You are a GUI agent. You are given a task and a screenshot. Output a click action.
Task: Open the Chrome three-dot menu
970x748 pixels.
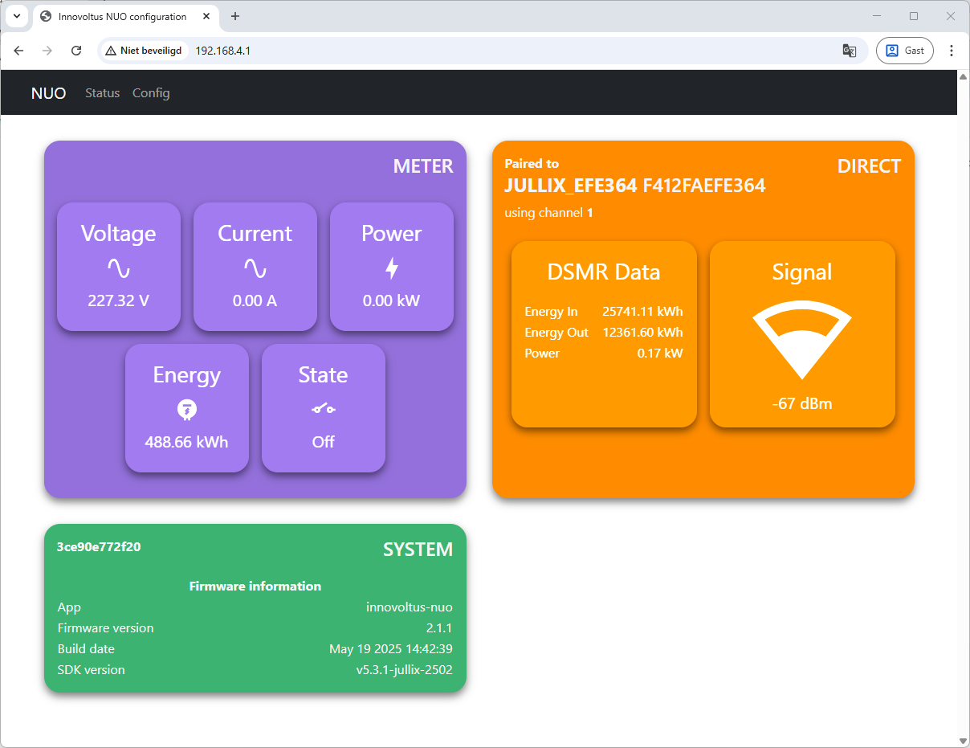pos(952,51)
